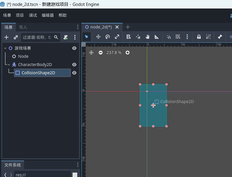This screenshot has height=177, width=232.
Task: Activate the Rotate mode tool
Action: (108, 37)
